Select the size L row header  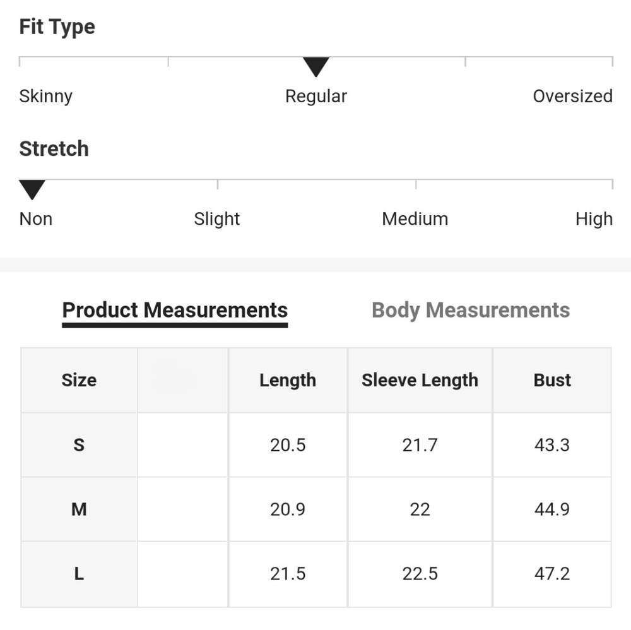coord(79,574)
